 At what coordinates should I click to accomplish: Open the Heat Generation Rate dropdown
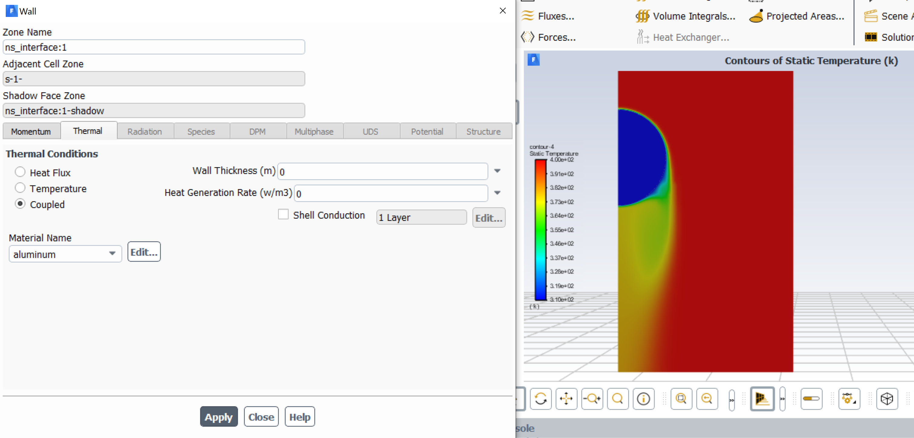[497, 193]
